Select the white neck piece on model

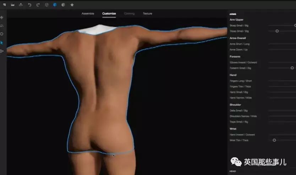click(x=98, y=29)
